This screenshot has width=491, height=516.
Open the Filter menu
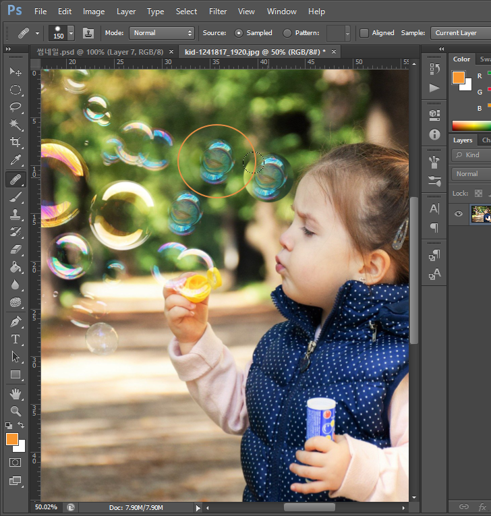[x=218, y=11]
